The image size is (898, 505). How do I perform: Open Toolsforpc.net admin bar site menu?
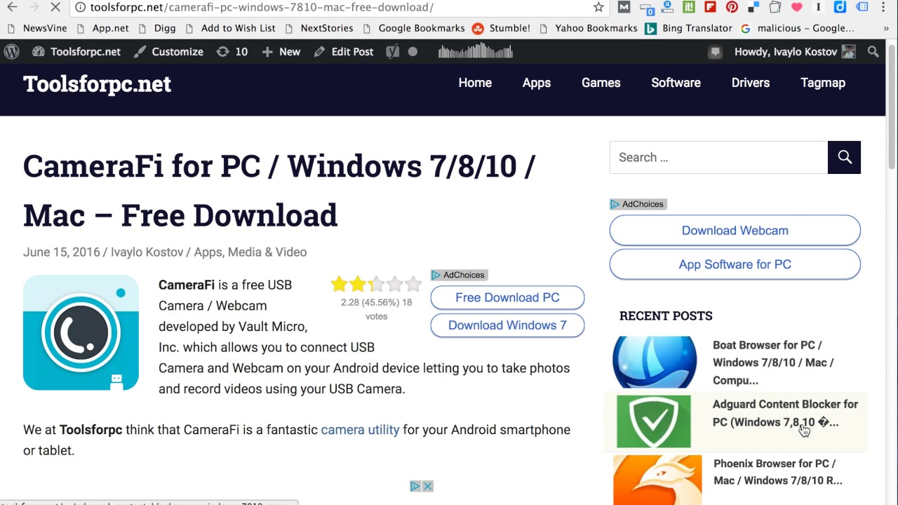click(x=76, y=52)
